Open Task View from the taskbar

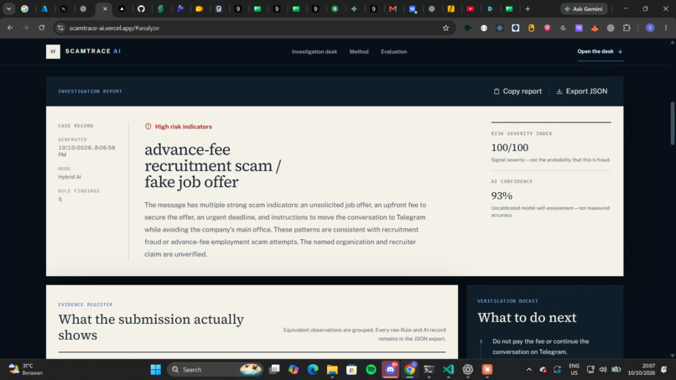click(274, 370)
